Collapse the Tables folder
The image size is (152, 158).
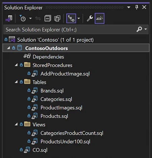(x=16, y=82)
